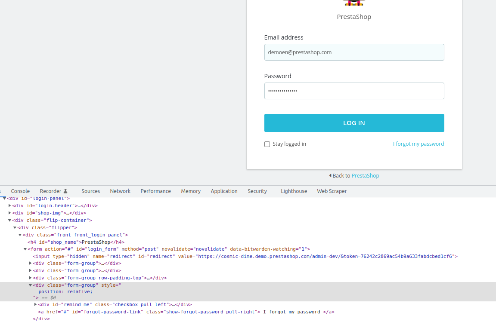Click the PrestaShop link at page bottom
This screenshot has height=322, width=496.
pos(365,175)
